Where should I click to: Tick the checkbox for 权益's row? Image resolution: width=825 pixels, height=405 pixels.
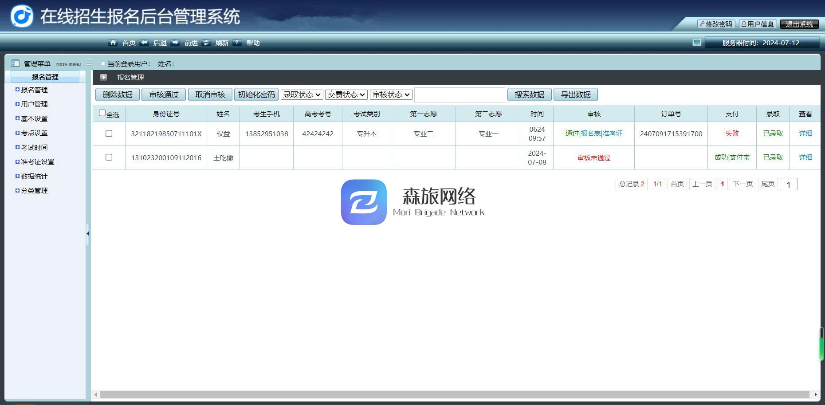tap(109, 134)
